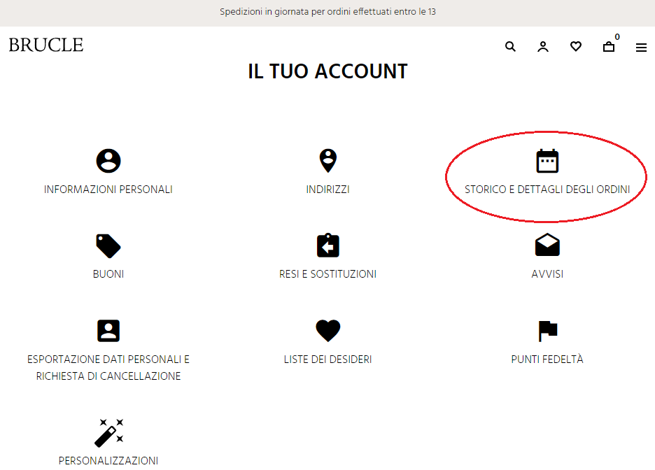This screenshot has height=470, width=655.
Task: Open the 'Esportazione dati personali' text link
Action: click(x=108, y=359)
